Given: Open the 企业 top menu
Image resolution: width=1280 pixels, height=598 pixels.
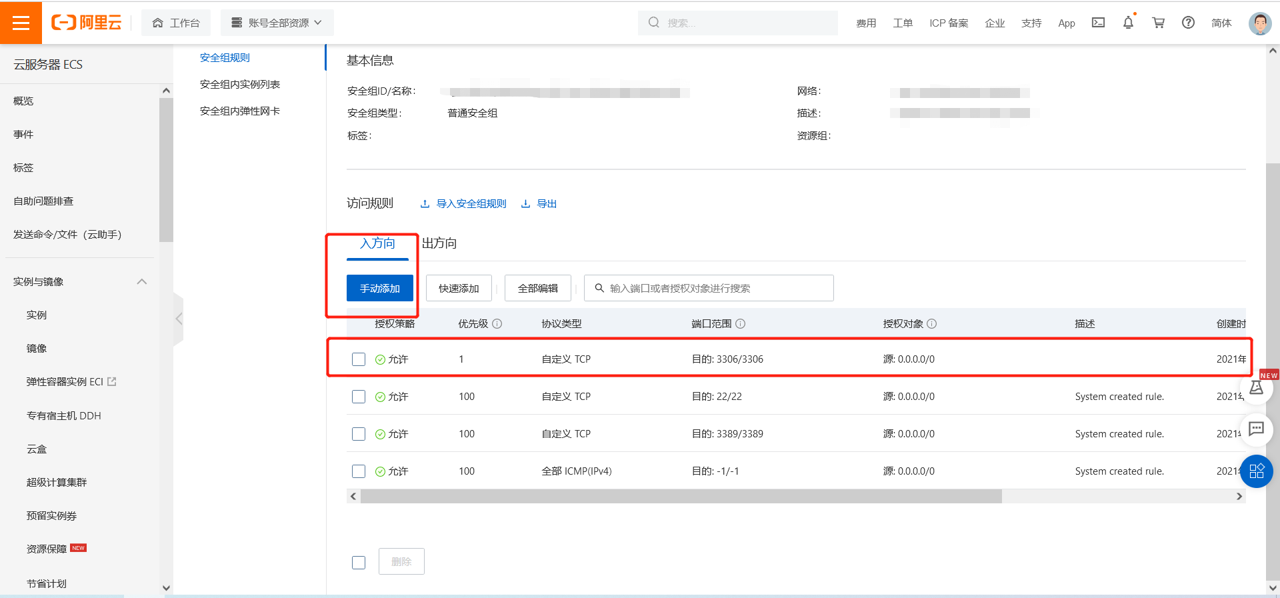Looking at the screenshot, I should (x=995, y=23).
